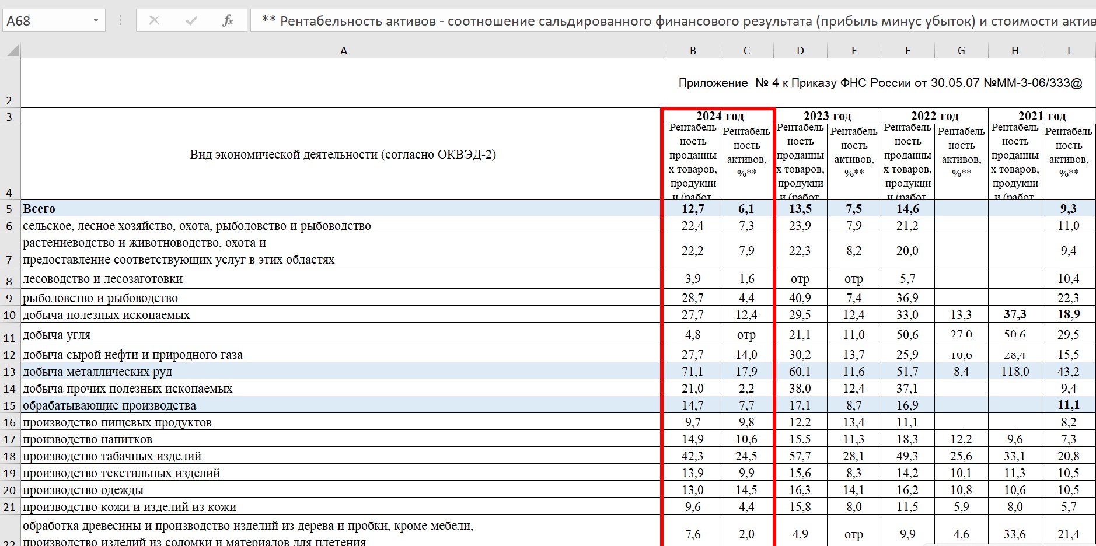This screenshot has height=546, width=1096.
Task: Select column B header
Action: coord(693,51)
